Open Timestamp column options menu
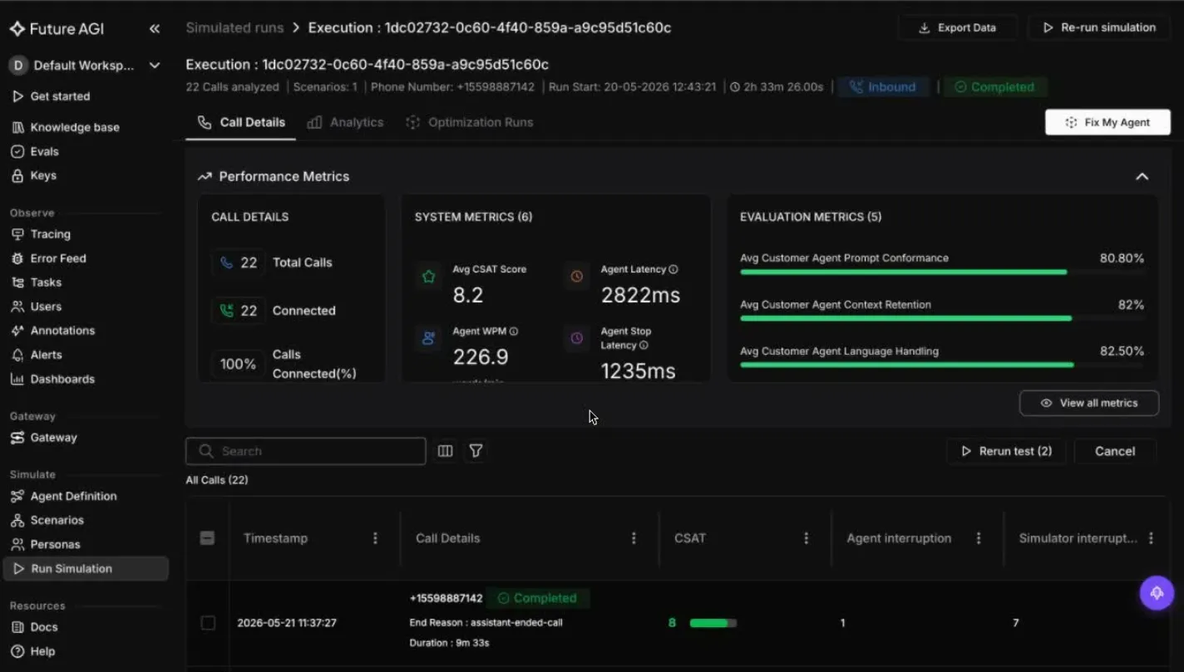The width and height of the screenshot is (1184, 672). point(375,538)
